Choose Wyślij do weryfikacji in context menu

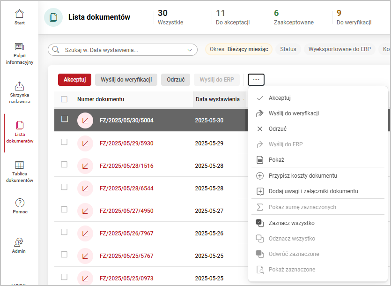[x=318, y=113]
